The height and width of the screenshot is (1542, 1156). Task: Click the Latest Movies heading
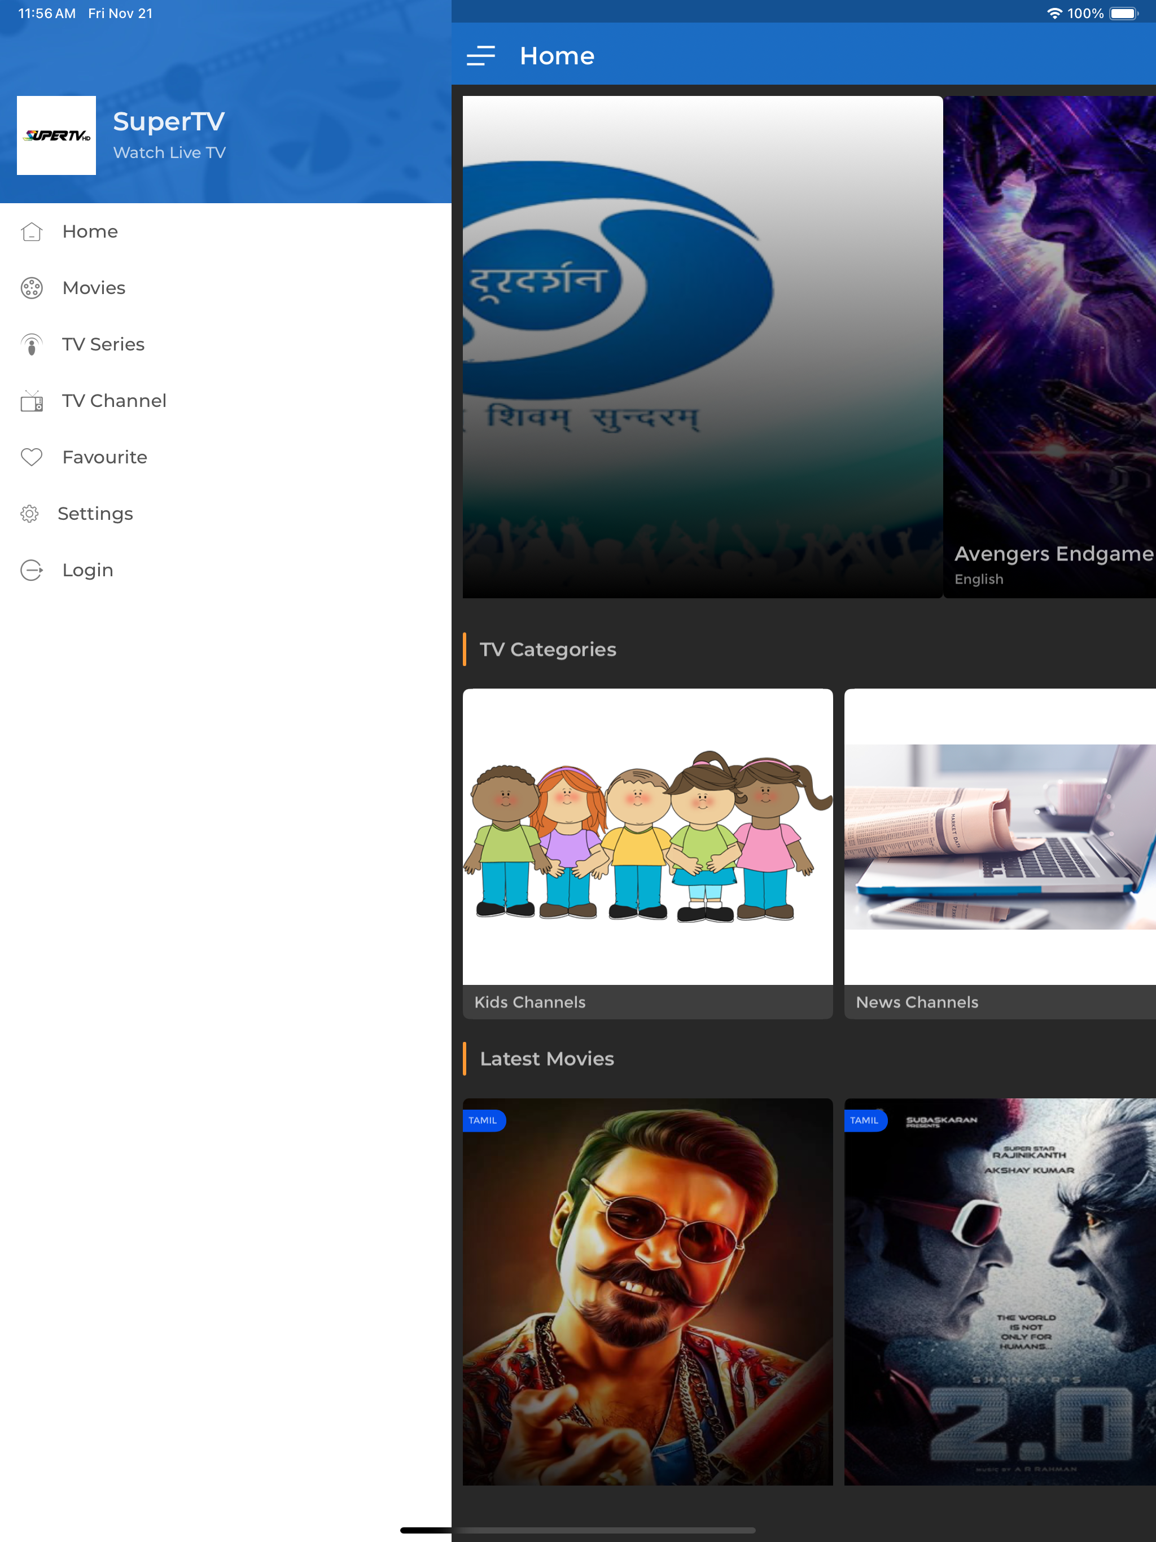[x=546, y=1059]
